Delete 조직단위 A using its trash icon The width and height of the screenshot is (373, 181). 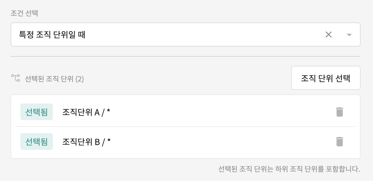coord(339,112)
